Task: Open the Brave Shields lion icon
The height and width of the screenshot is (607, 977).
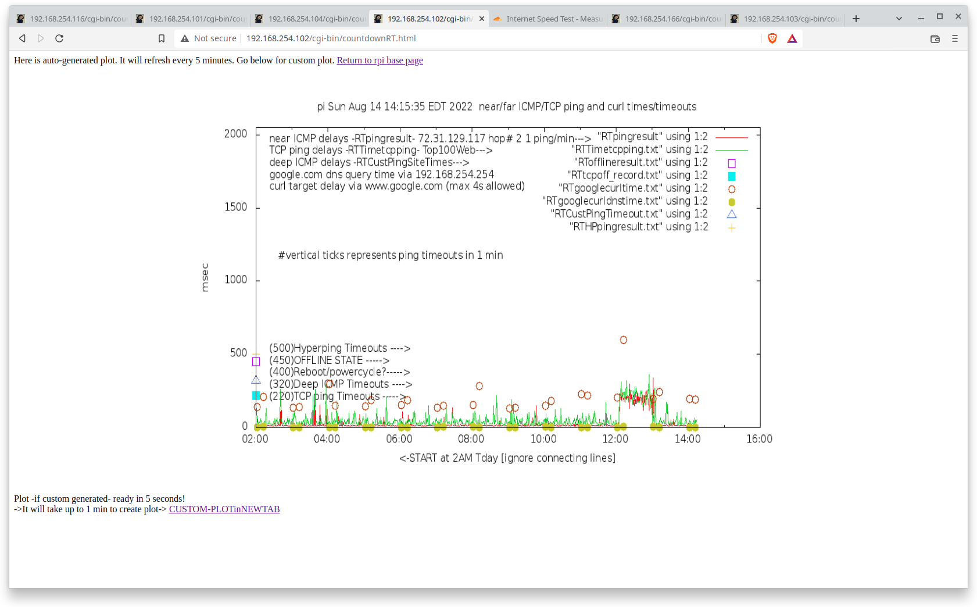Action: tap(772, 38)
